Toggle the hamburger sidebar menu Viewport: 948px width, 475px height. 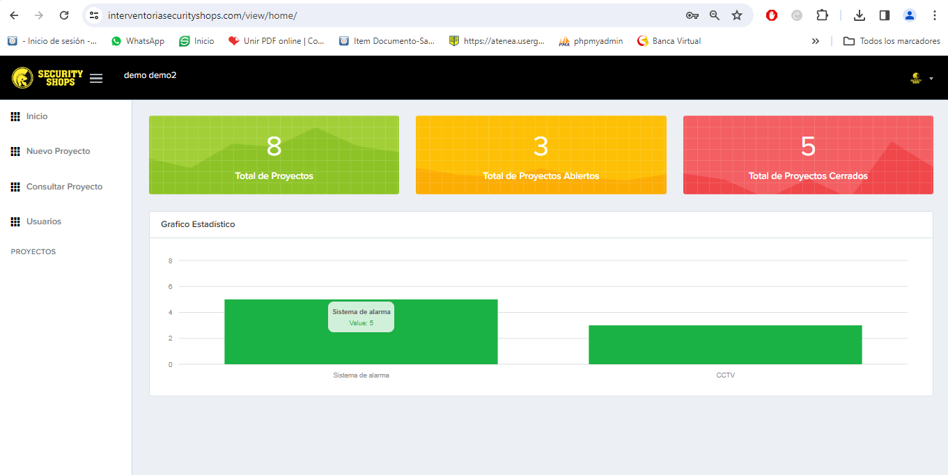click(96, 78)
